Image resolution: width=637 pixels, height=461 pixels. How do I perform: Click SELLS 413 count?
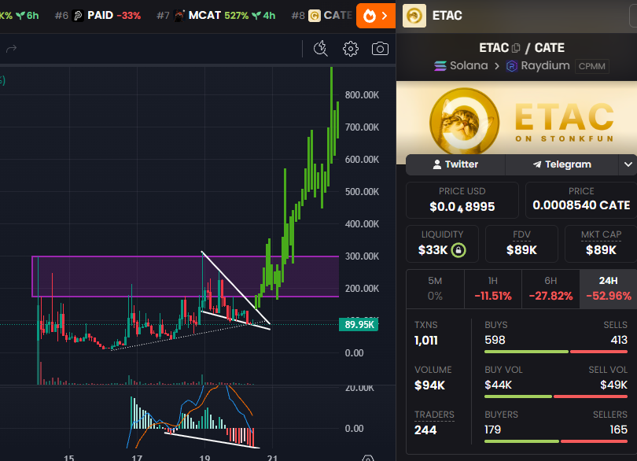(x=619, y=340)
